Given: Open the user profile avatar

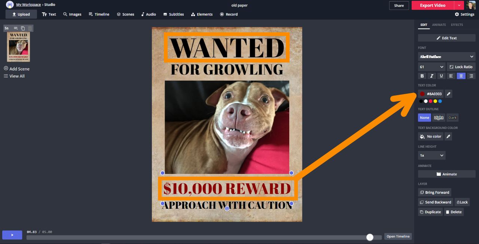Looking at the screenshot, I should [x=471, y=5].
